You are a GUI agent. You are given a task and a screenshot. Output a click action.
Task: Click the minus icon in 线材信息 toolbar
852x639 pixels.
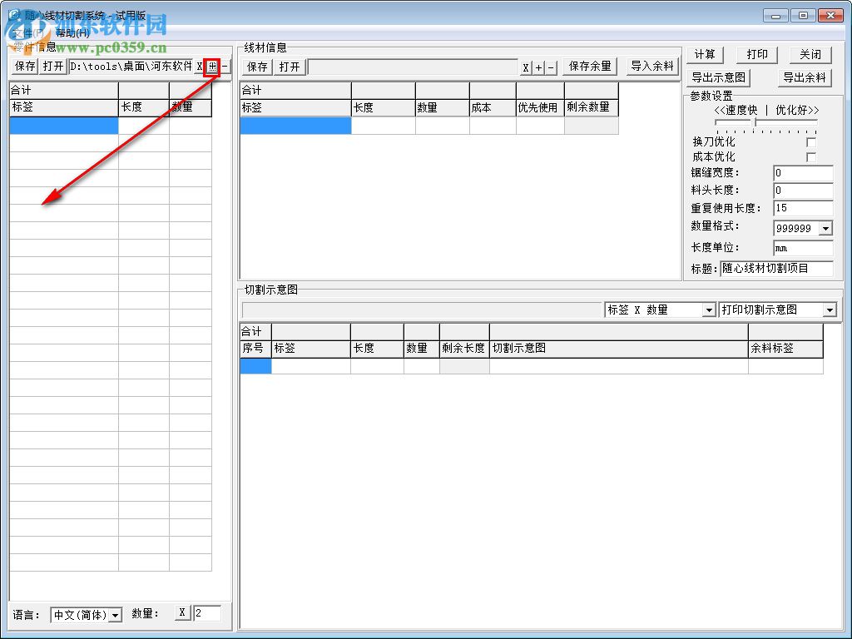click(551, 68)
